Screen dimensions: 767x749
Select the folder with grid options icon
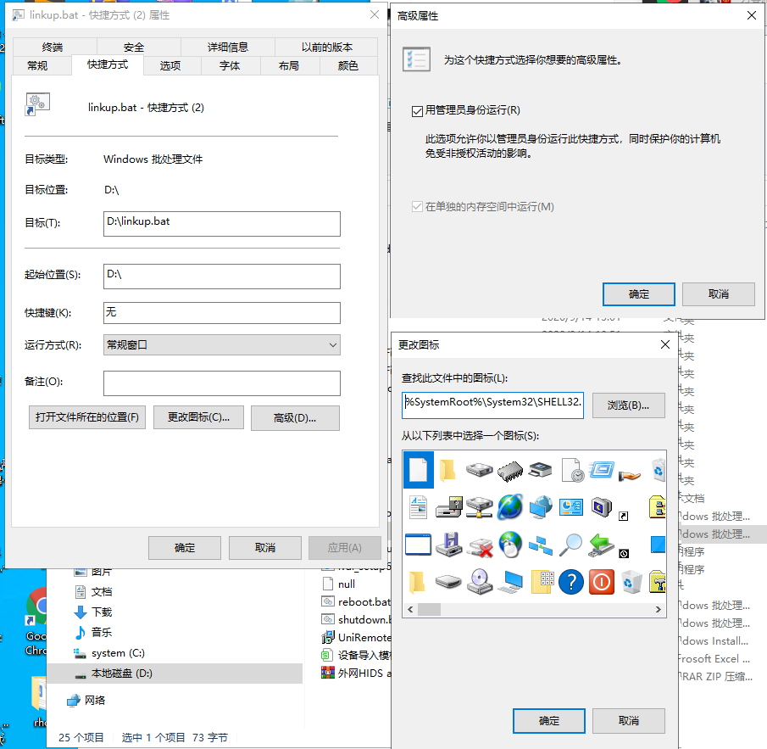pyautogui.click(x=542, y=582)
